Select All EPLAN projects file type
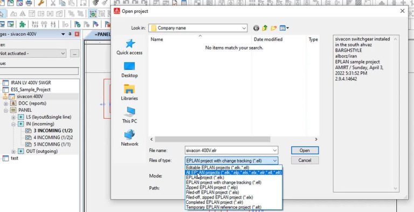 pyautogui.click(x=233, y=173)
